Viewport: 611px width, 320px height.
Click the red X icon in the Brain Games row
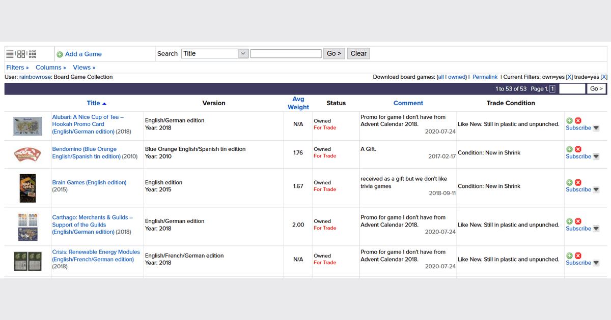point(578,182)
